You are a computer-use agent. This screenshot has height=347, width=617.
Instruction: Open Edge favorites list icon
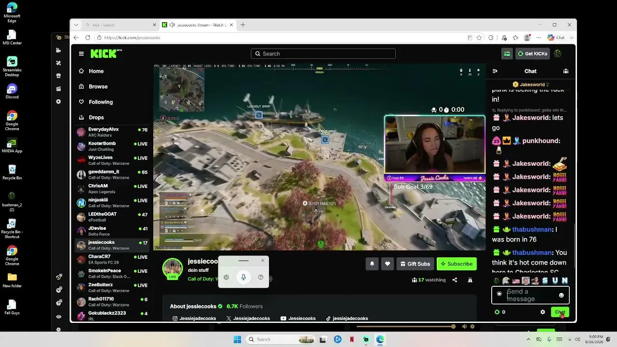click(516, 38)
